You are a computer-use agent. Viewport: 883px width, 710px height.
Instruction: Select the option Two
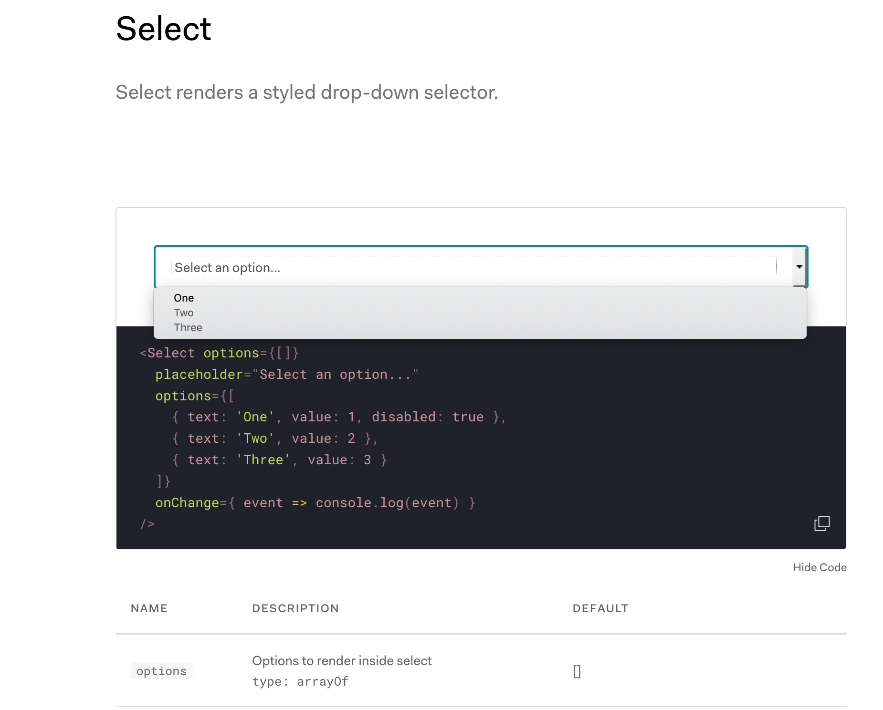tap(184, 313)
